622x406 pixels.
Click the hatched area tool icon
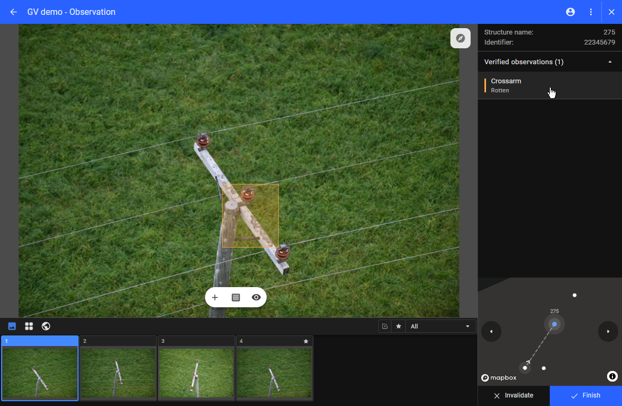236,297
